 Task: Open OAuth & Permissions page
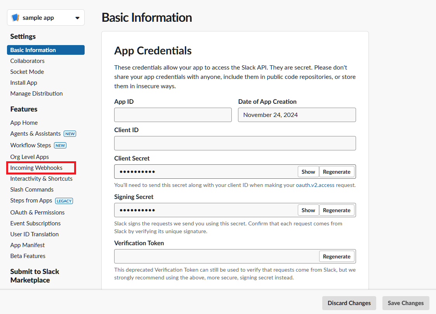[x=37, y=213]
